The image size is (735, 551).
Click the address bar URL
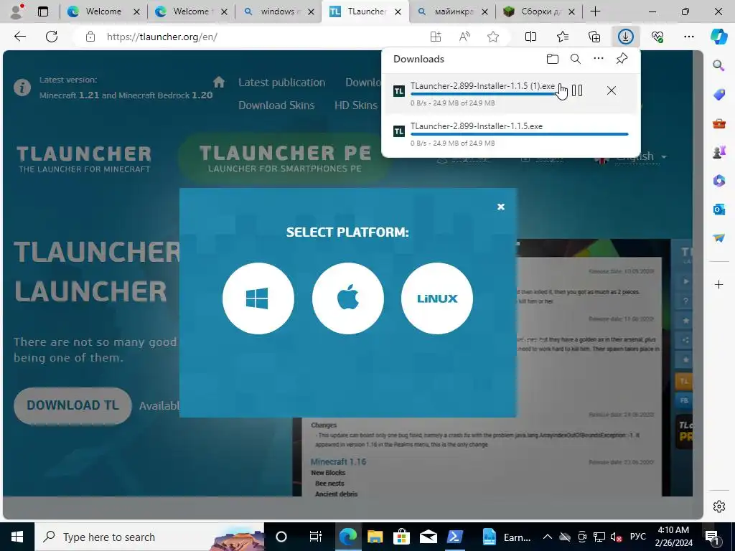[161, 37]
